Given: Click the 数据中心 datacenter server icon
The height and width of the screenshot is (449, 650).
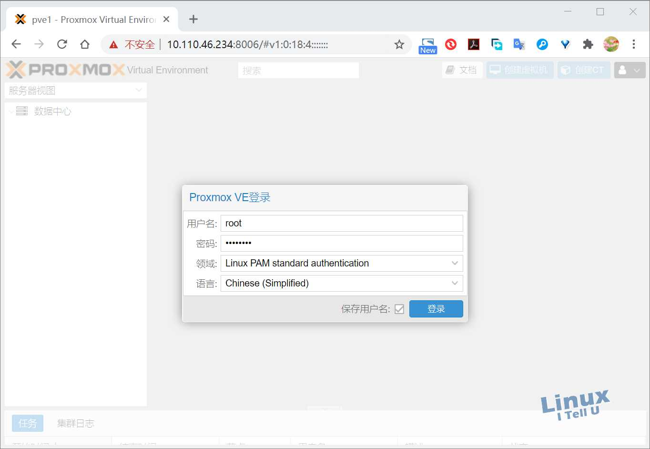Looking at the screenshot, I should 22,111.
